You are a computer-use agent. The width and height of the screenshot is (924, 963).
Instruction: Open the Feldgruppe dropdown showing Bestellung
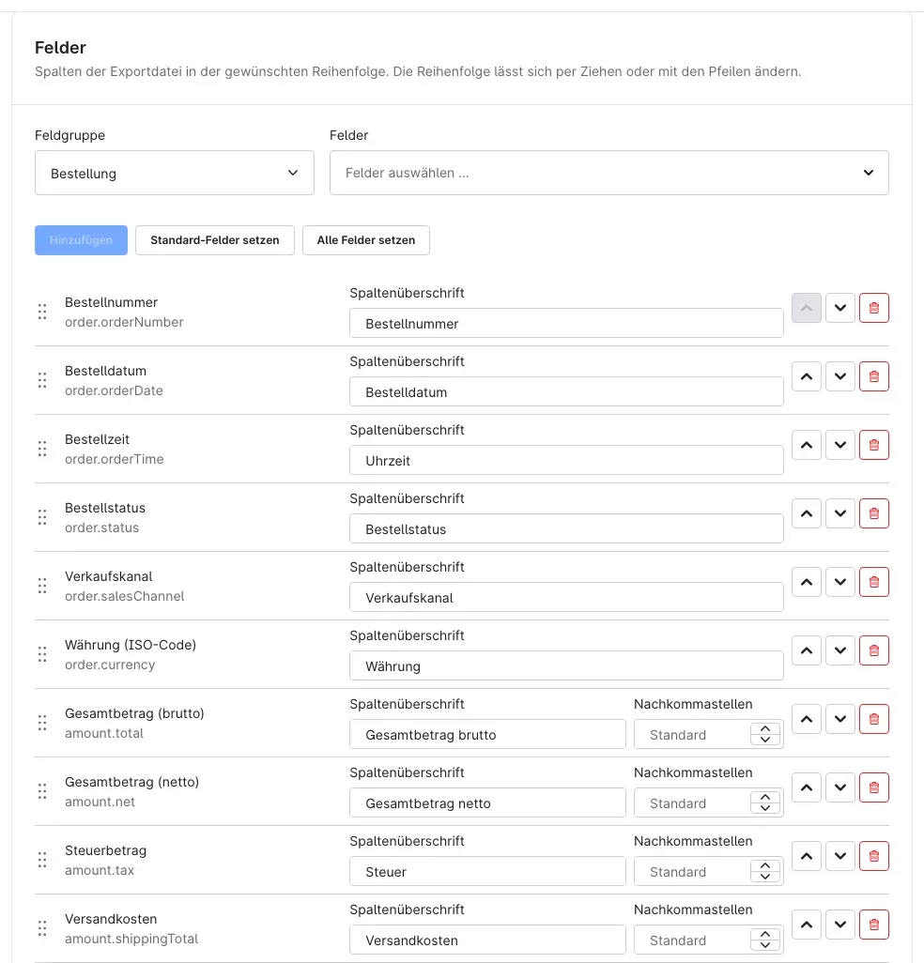[x=175, y=174]
